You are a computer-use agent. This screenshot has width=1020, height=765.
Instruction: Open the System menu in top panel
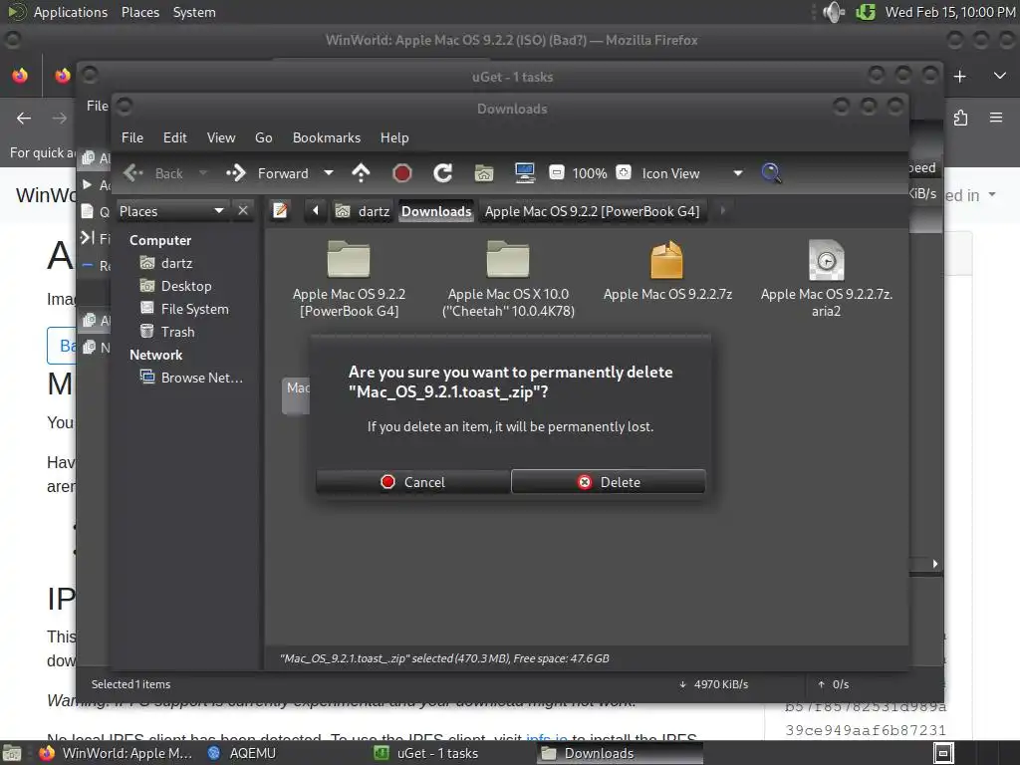click(194, 12)
